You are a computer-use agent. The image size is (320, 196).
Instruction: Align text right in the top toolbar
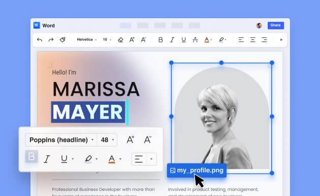click(x=264, y=40)
